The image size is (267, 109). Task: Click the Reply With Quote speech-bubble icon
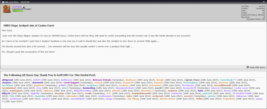(248, 67)
